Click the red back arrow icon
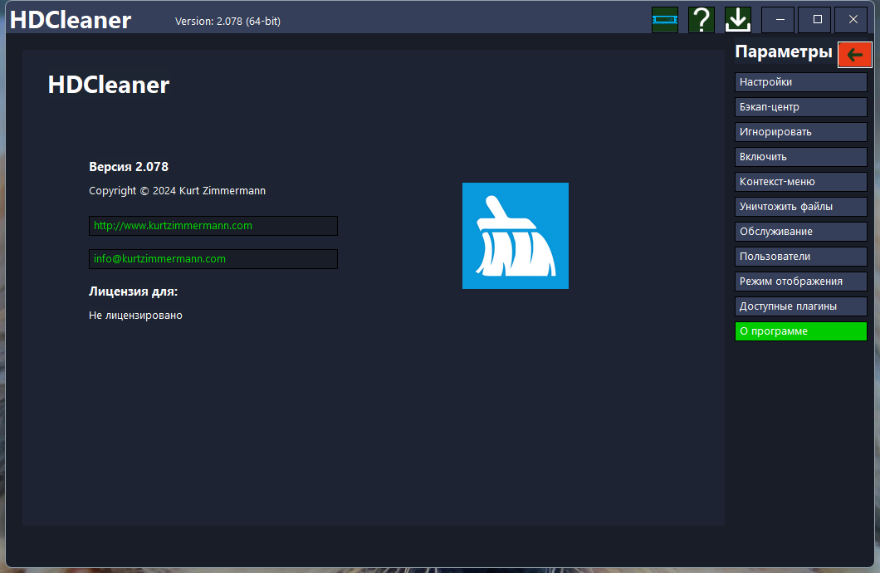Screen dimensions: 880x573 click(x=854, y=55)
